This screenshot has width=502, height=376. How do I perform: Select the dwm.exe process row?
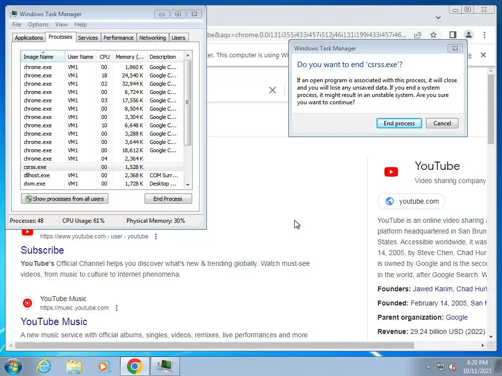click(x=102, y=184)
